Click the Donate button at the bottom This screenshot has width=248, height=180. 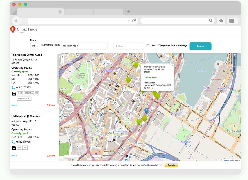171,165
